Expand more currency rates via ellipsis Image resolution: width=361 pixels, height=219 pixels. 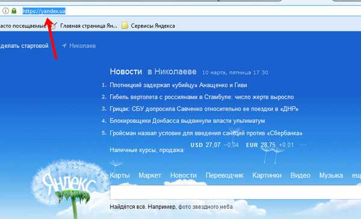click(x=303, y=145)
